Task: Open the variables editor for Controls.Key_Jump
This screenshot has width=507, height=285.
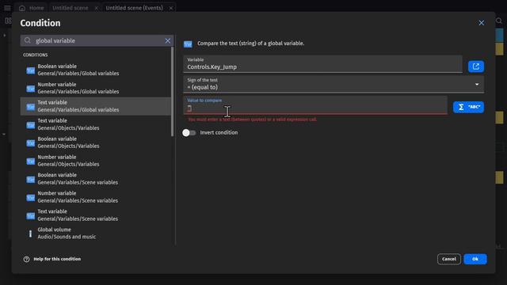Action: [x=476, y=66]
